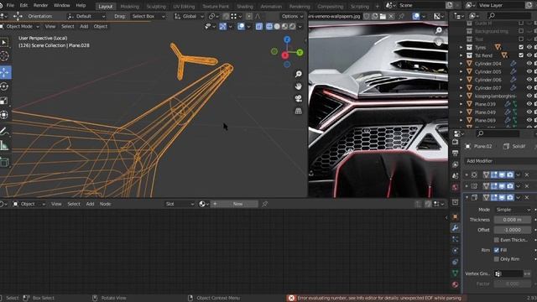This screenshot has width=537, height=302.
Task: Click the zoom magnifier in image editor
Action: tap(438, 30)
